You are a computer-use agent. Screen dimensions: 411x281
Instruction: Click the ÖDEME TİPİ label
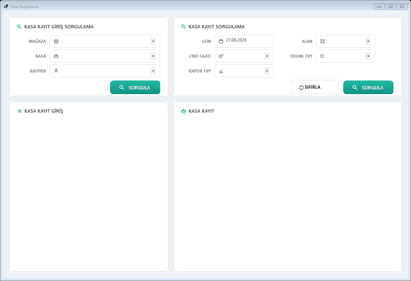(301, 56)
